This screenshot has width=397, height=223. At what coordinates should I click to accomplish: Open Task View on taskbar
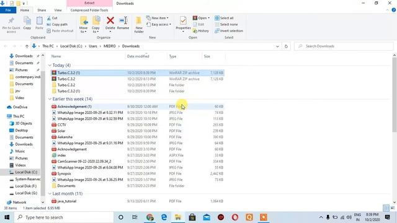point(135,217)
